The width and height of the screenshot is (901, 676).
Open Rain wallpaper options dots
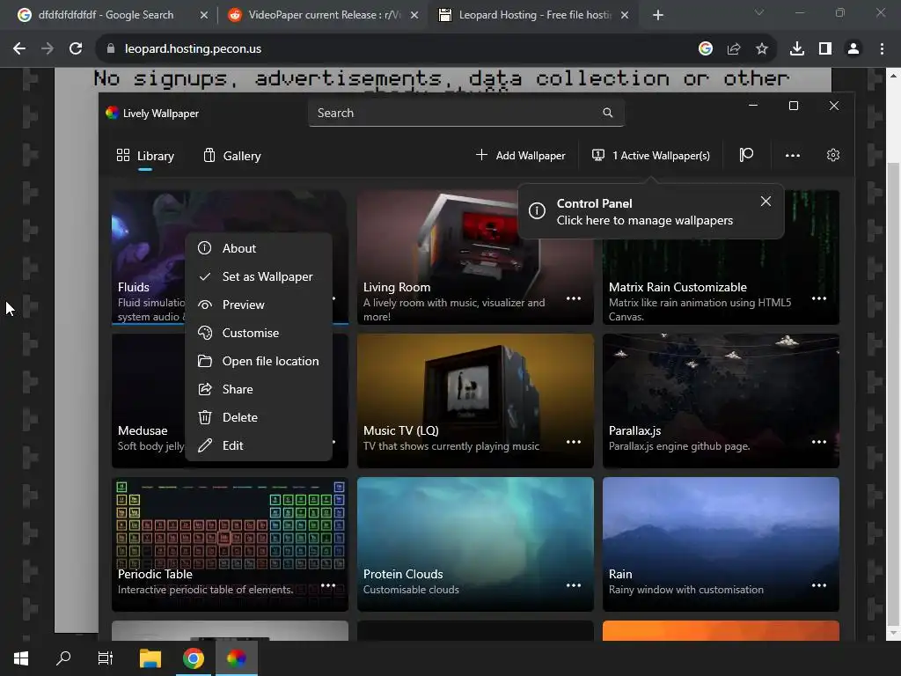[x=819, y=585]
